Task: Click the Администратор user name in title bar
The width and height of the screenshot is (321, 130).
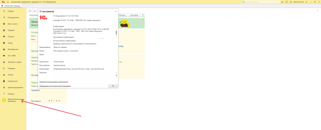Action: coord(298,2)
